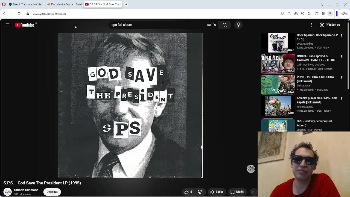
Task: Open the Opera main menu icon
Action: point(4,4)
